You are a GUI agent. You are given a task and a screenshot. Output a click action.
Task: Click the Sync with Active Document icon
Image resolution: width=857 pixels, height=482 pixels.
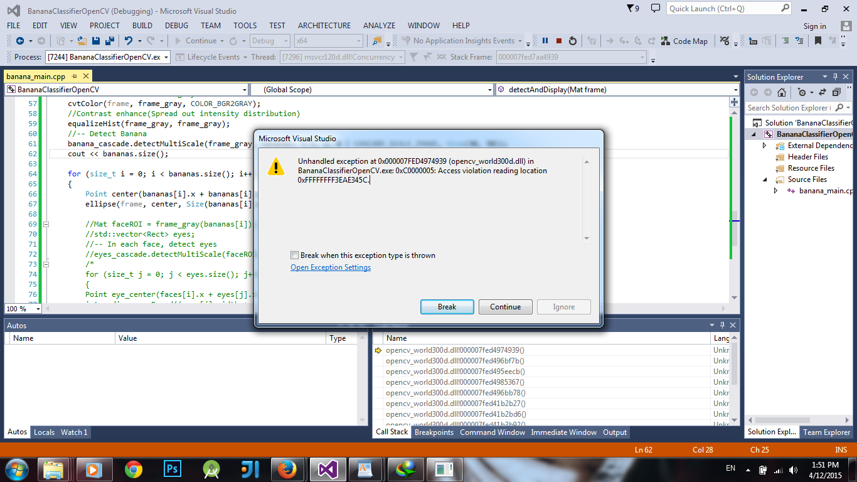click(x=821, y=92)
